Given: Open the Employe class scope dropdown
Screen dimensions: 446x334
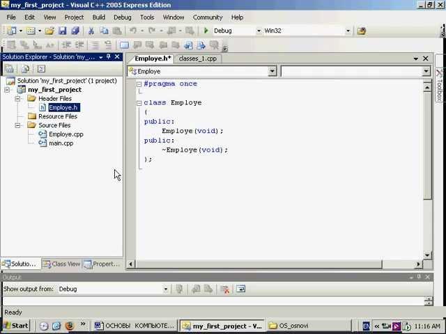Looking at the screenshot, I should [x=272, y=71].
